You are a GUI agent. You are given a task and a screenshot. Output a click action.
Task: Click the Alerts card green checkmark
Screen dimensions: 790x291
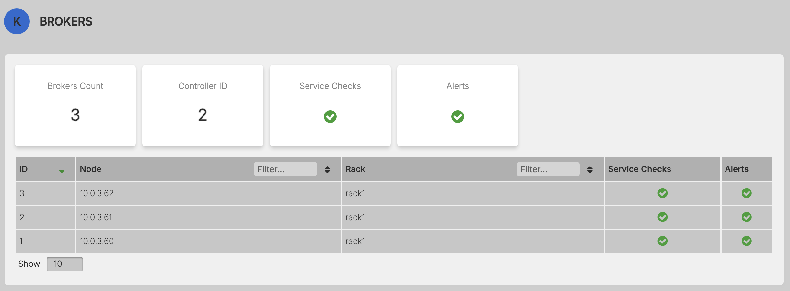[x=457, y=116]
